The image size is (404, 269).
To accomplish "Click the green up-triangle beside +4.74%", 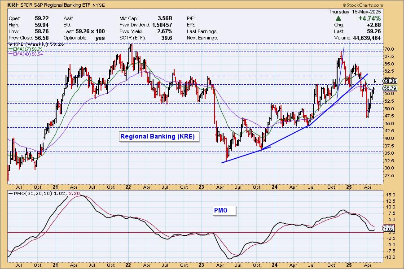I will [x=338, y=18].
